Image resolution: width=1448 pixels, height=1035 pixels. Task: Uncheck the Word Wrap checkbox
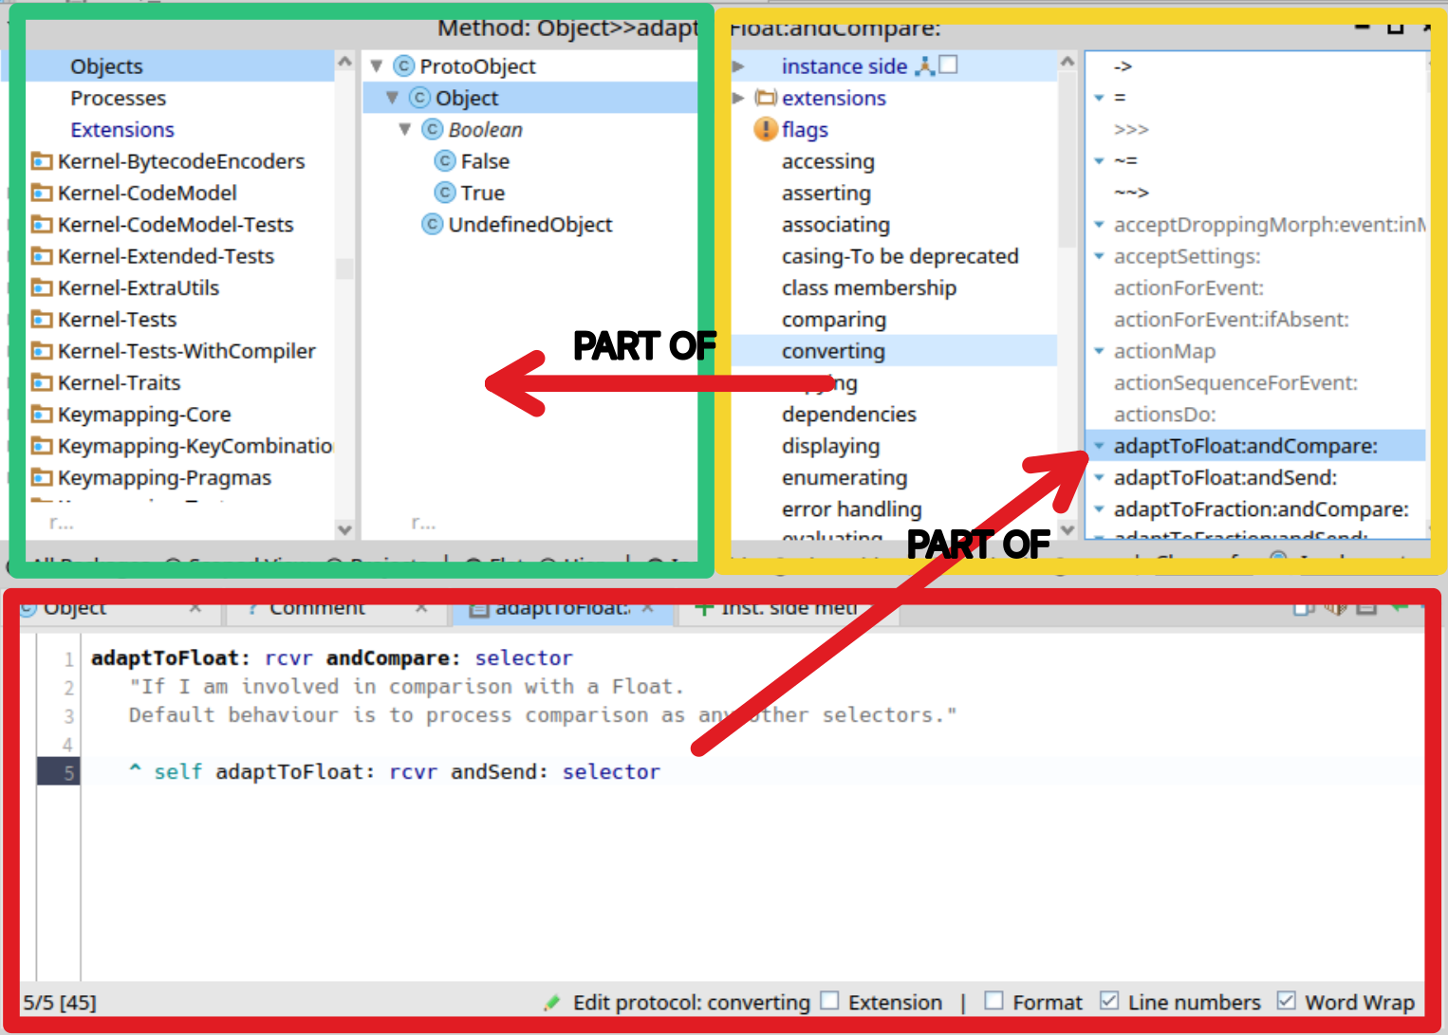click(1286, 1001)
